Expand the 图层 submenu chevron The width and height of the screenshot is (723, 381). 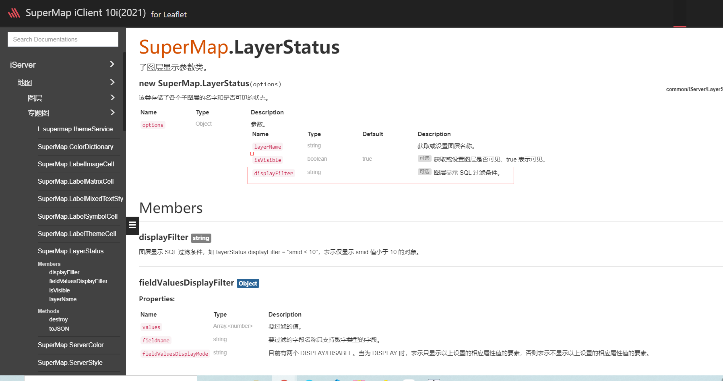[112, 97]
